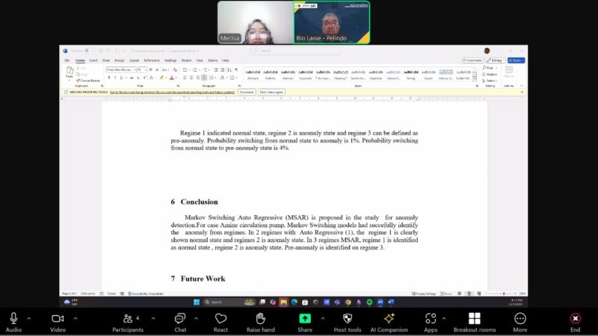Expand the Audio options arrow
Image resolution: width=598 pixels, height=336 pixels.
pos(29,318)
